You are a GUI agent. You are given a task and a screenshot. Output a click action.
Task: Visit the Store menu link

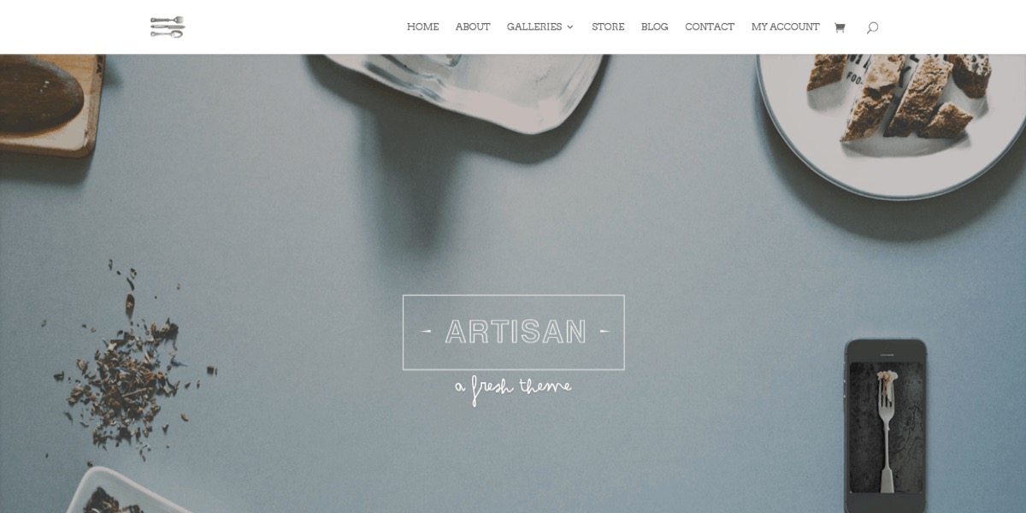pyautogui.click(x=608, y=27)
